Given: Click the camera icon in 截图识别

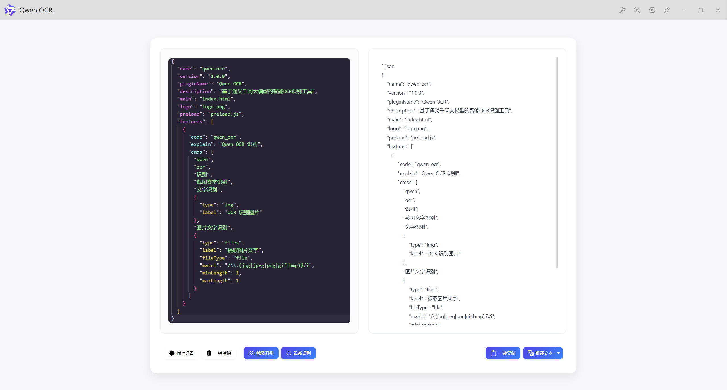Looking at the screenshot, I should tap(251, 353).
